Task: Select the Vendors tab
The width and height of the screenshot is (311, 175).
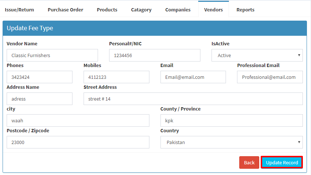Action: pyautogui.click(x=213, y=9)
